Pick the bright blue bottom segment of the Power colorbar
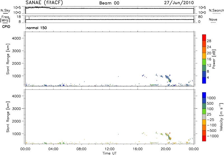This screenshot has width=224, height=155. [204, 80]
